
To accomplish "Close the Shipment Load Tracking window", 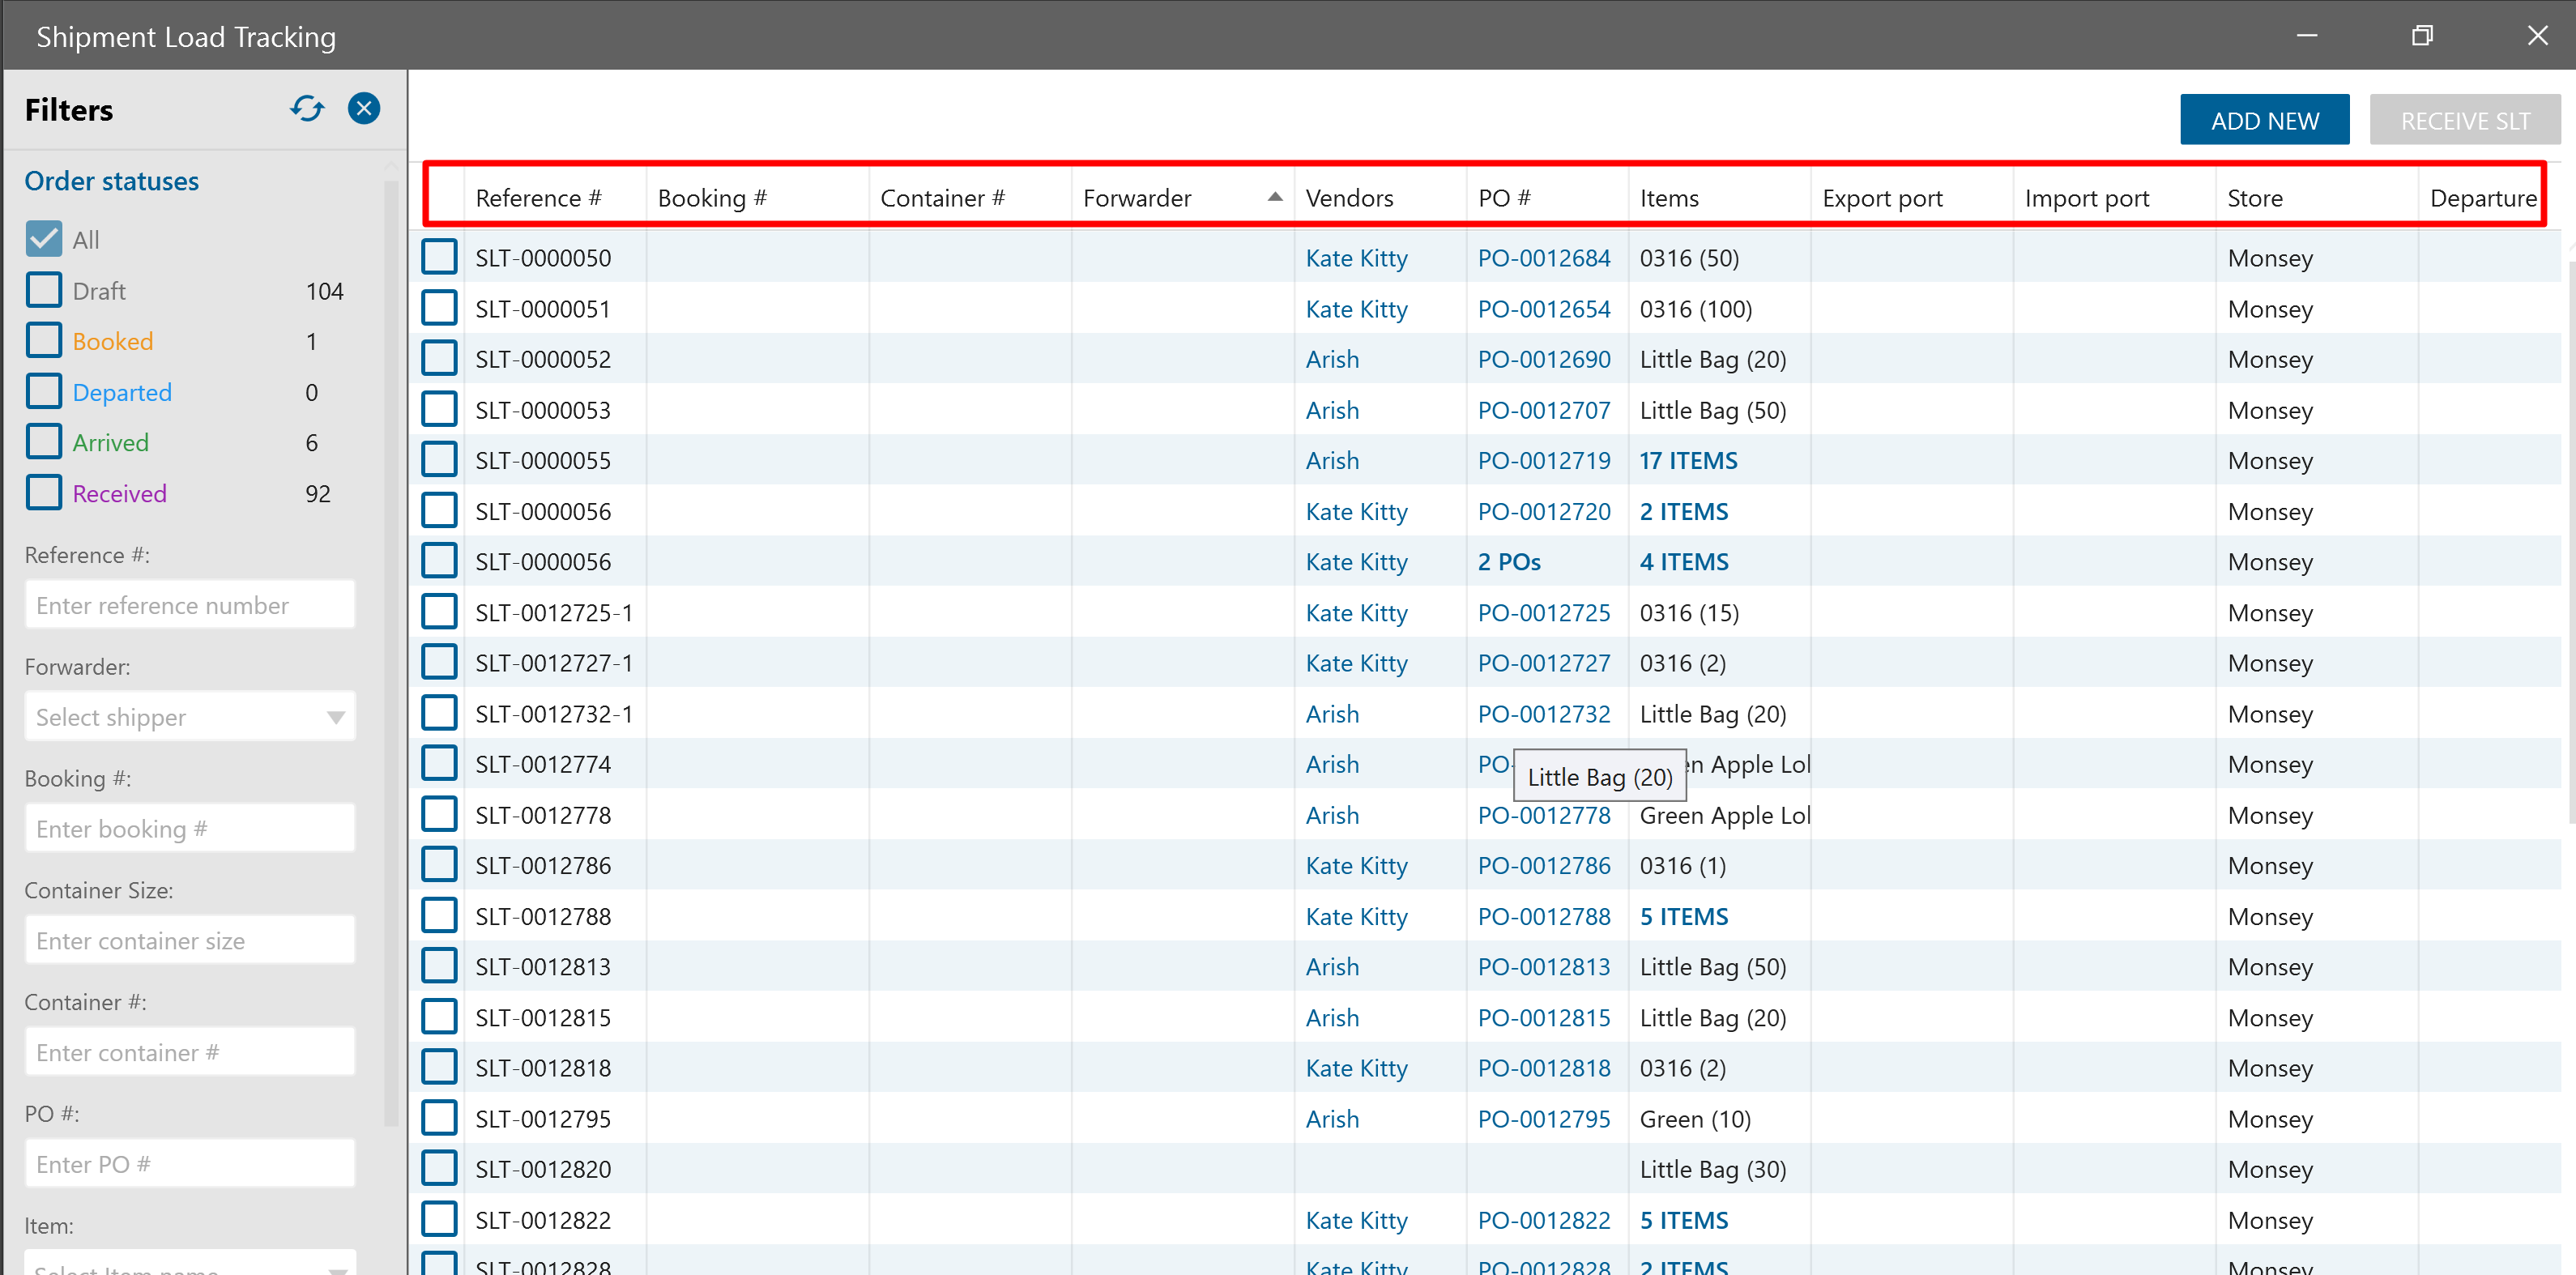I will (x=2537, y=36).
